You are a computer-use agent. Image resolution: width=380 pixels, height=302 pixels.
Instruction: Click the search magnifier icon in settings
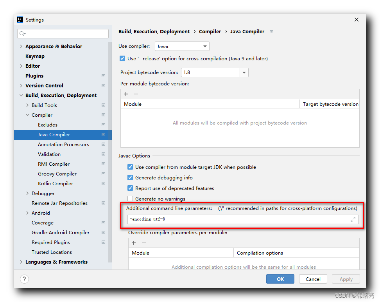tap(22, 34)
